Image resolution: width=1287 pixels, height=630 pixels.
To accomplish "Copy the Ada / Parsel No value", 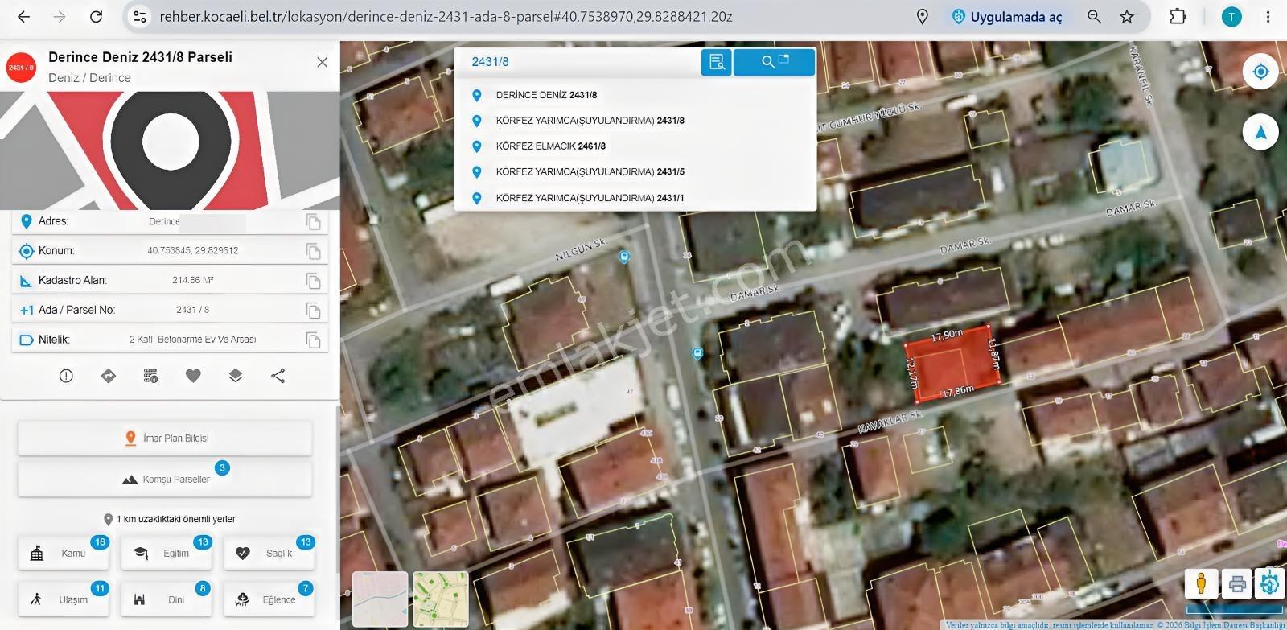I will click(314, 311).
